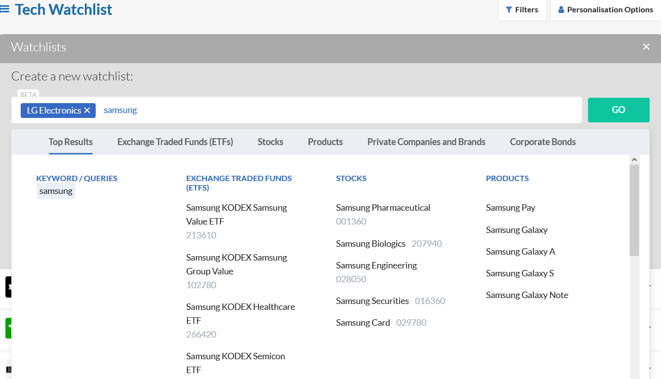
Task: Remove the LG Electronics tag
Action: [87, 111]
